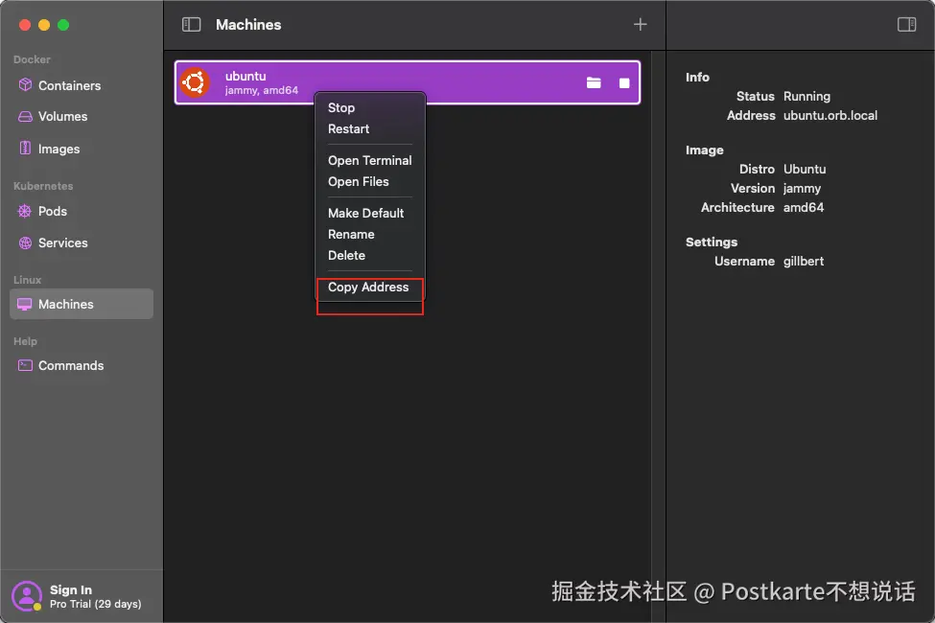Click the Version value jammy
This screenshot has width=935, height=623.
(802, 189)
